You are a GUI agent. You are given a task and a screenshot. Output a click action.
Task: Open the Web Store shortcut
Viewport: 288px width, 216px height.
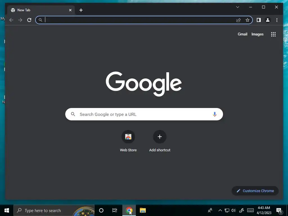click(x=128, y=141)
